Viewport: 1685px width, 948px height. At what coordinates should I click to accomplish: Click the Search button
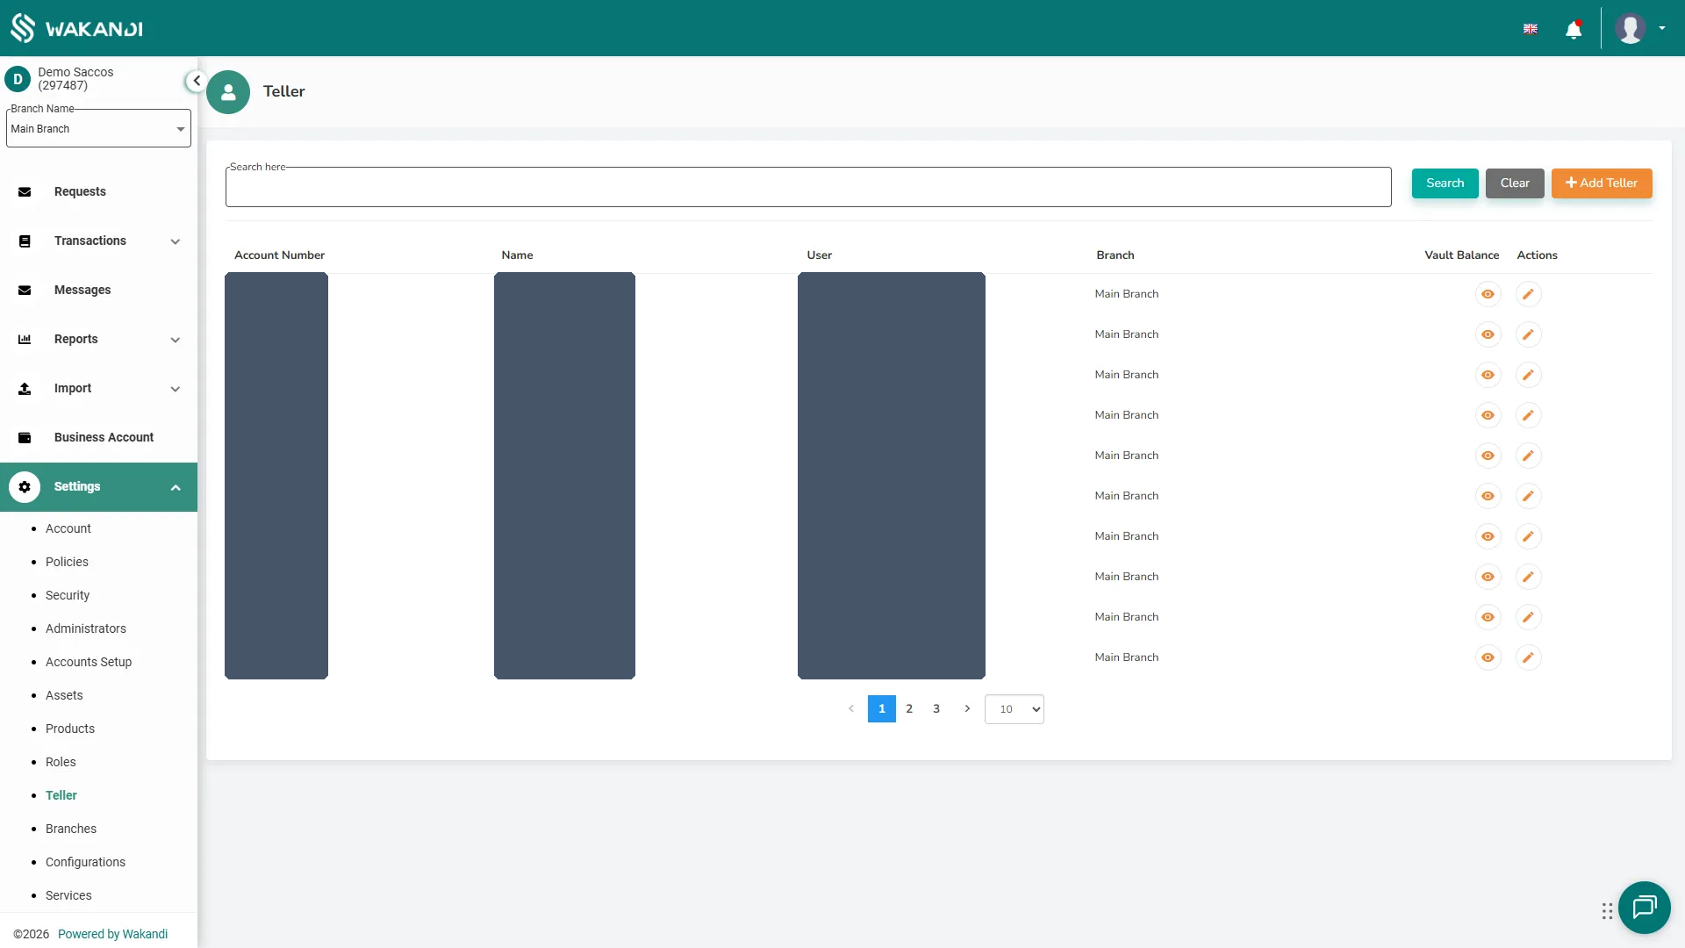[1445, 183]
